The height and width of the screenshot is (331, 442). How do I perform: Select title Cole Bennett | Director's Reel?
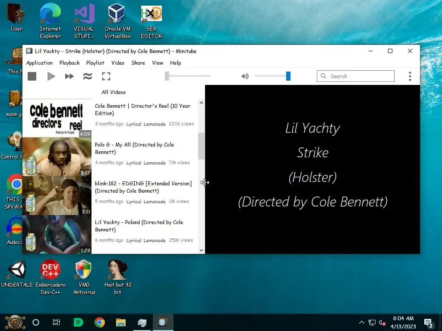pyautogui.click(x=142, y=109)
